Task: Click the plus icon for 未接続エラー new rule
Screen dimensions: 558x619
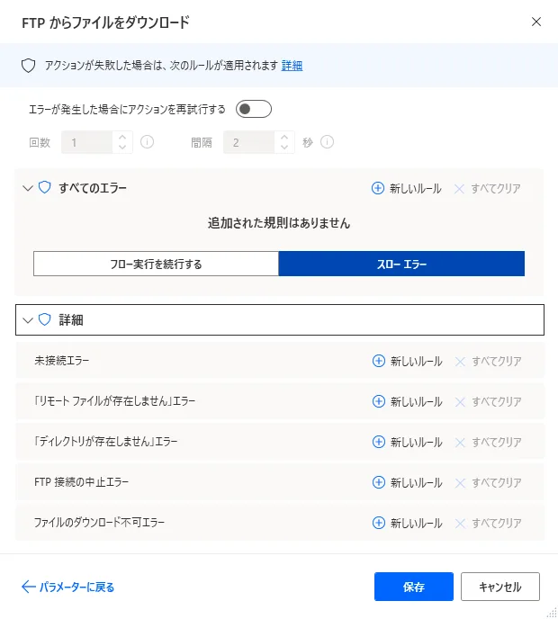Action: [x=378, y=361]
